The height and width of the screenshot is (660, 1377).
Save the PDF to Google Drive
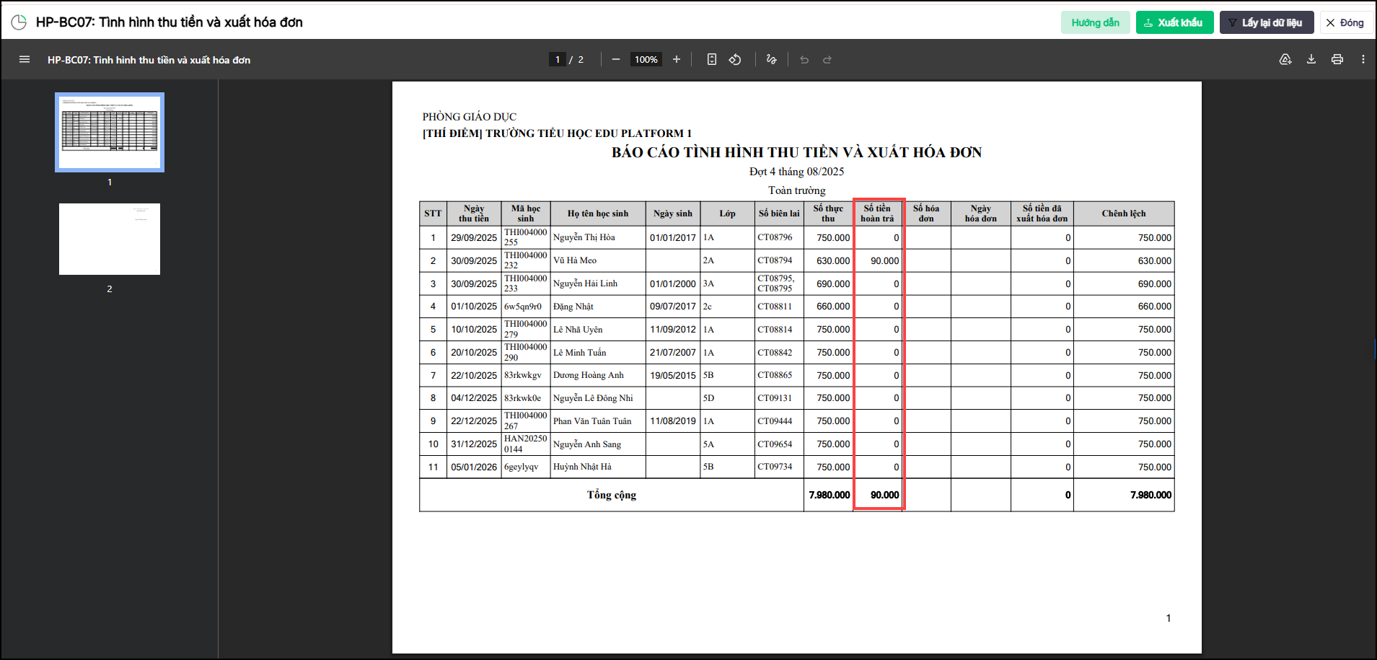point(1285,59)
